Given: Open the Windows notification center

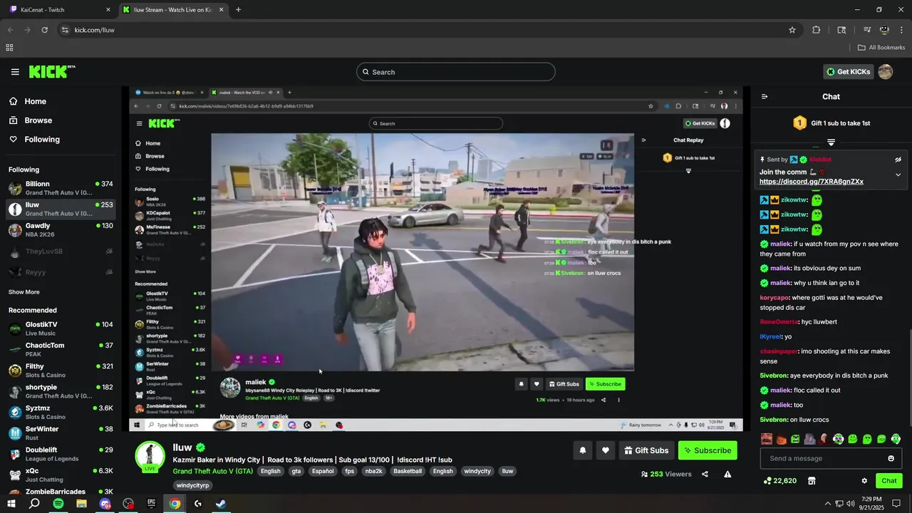Looking at the screenshot, I should [x=896, y=504].
